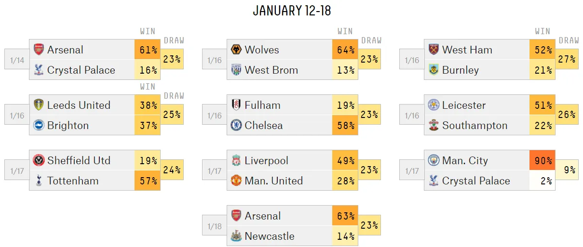This screenshot has height=247, width=583.
Task: Select the Sheffield Utd team name
Action: tap(79, 160)
